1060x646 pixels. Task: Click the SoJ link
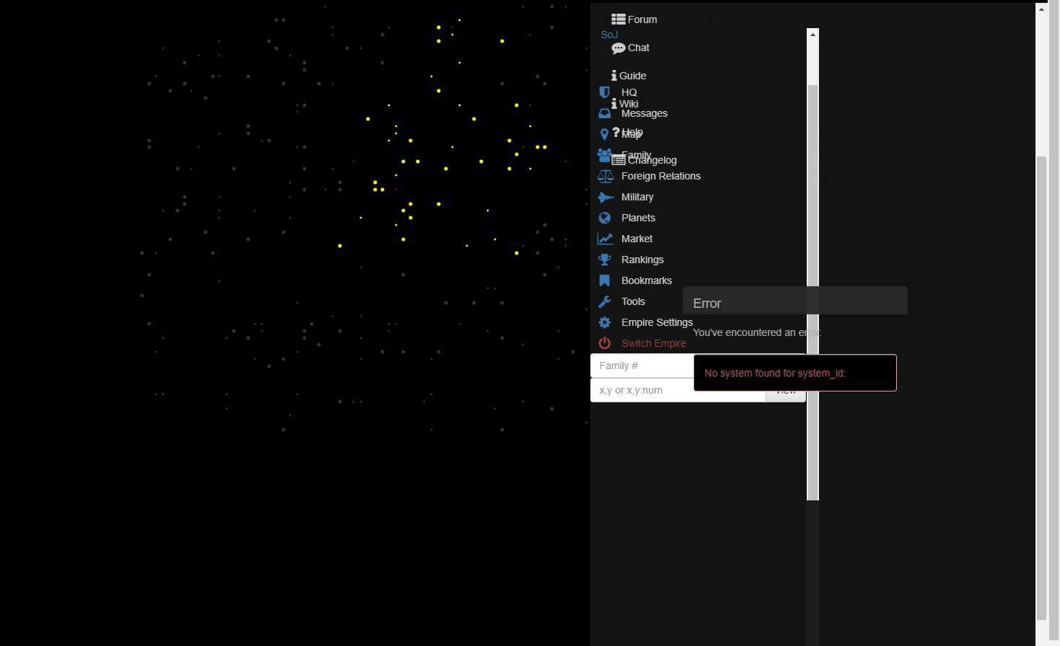(609, 35)
